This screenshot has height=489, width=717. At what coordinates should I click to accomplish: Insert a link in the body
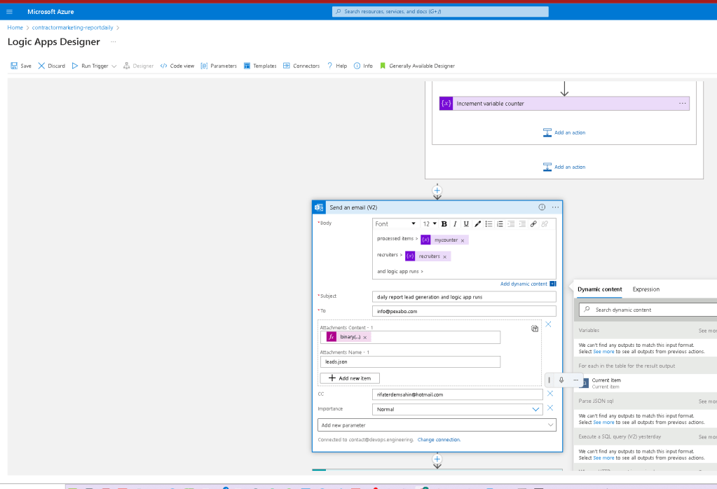point(533,223)
